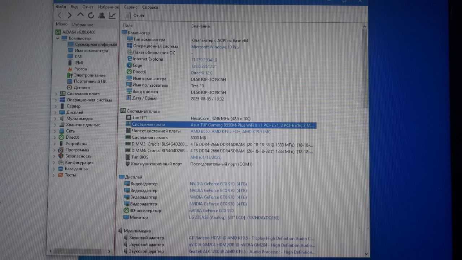Go back with the left arrow toolbar button
Viewport: 462px width, 260px height.
(x=60, y=15)
